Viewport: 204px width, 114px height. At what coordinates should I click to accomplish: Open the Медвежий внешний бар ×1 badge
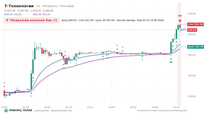(x=32, y=20)
